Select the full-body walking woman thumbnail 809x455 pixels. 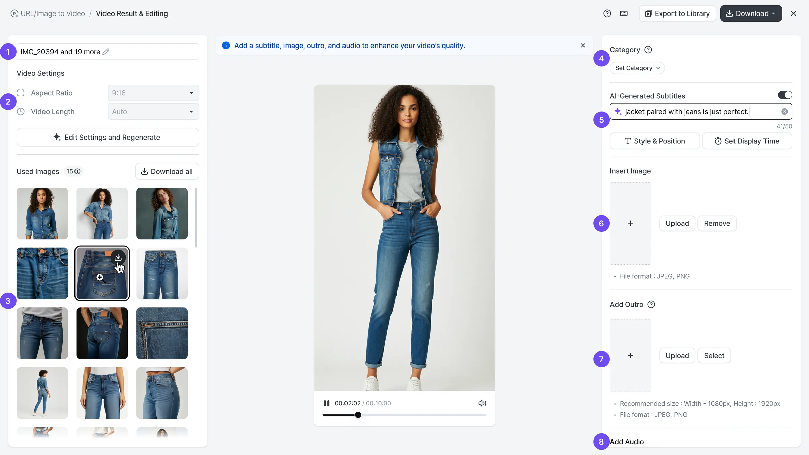42,393
